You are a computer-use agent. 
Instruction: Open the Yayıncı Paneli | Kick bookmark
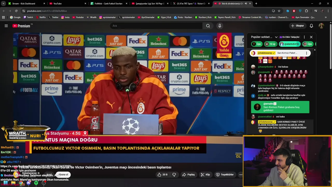coord(225,17)
